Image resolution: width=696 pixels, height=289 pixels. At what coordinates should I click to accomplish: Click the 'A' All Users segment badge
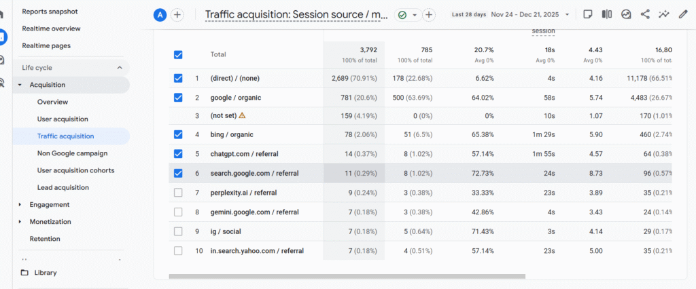(160, 15)
